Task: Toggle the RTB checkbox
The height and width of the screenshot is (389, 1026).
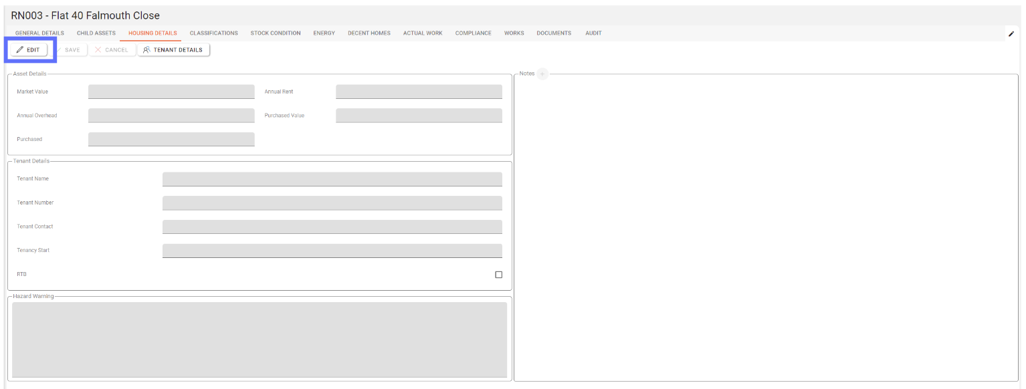Action: pos(498,275)
